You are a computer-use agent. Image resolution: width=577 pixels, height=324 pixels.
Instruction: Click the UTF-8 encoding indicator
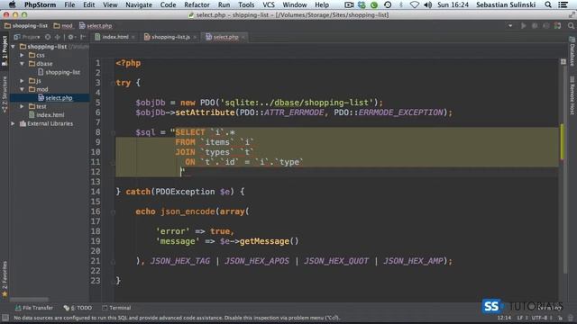542,318
